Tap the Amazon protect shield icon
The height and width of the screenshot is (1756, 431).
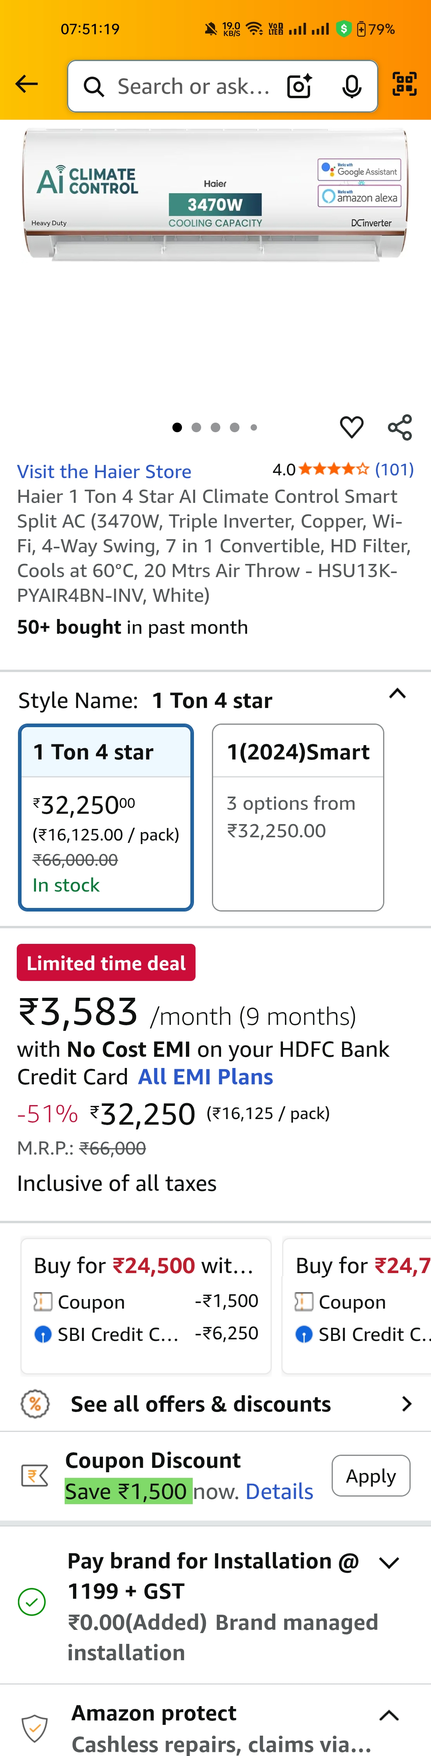35,1727
